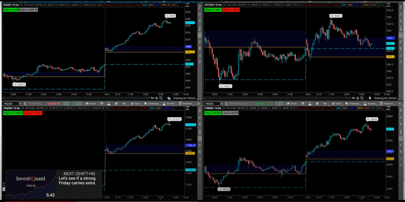Toggle the N sidebar tab beside ESZ20 chart
Image resolution: width=405 pixels, height=202 pixels.
pos(200,62)
